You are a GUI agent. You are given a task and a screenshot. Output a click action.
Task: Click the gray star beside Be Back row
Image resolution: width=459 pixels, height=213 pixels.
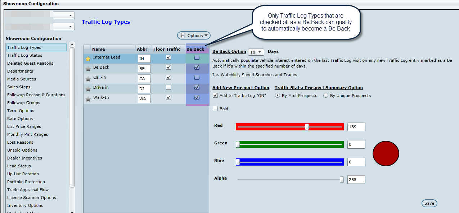[88, 69]
